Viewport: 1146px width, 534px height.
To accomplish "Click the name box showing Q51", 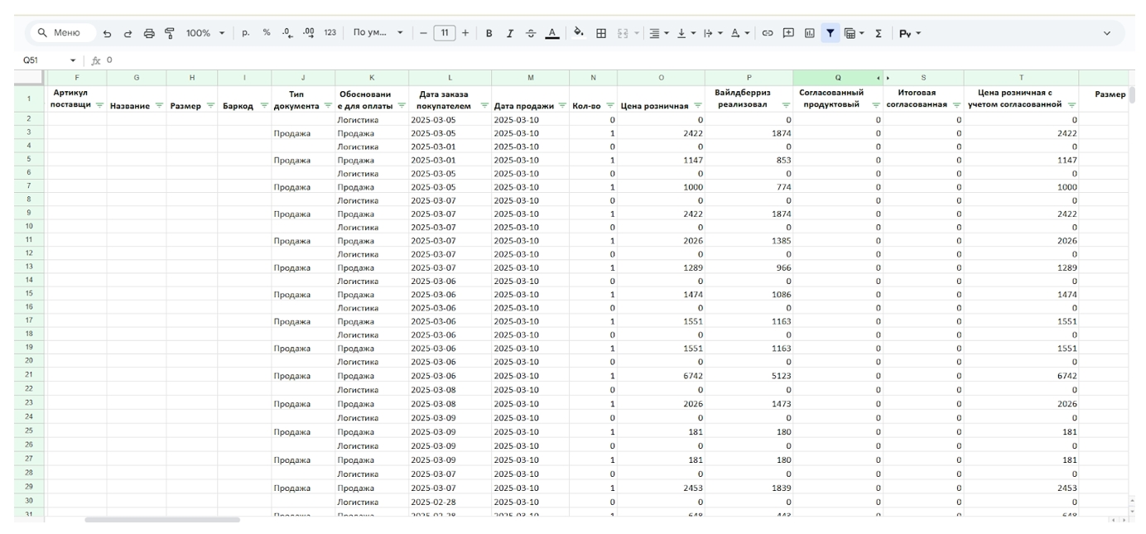I will click(31, 60).
